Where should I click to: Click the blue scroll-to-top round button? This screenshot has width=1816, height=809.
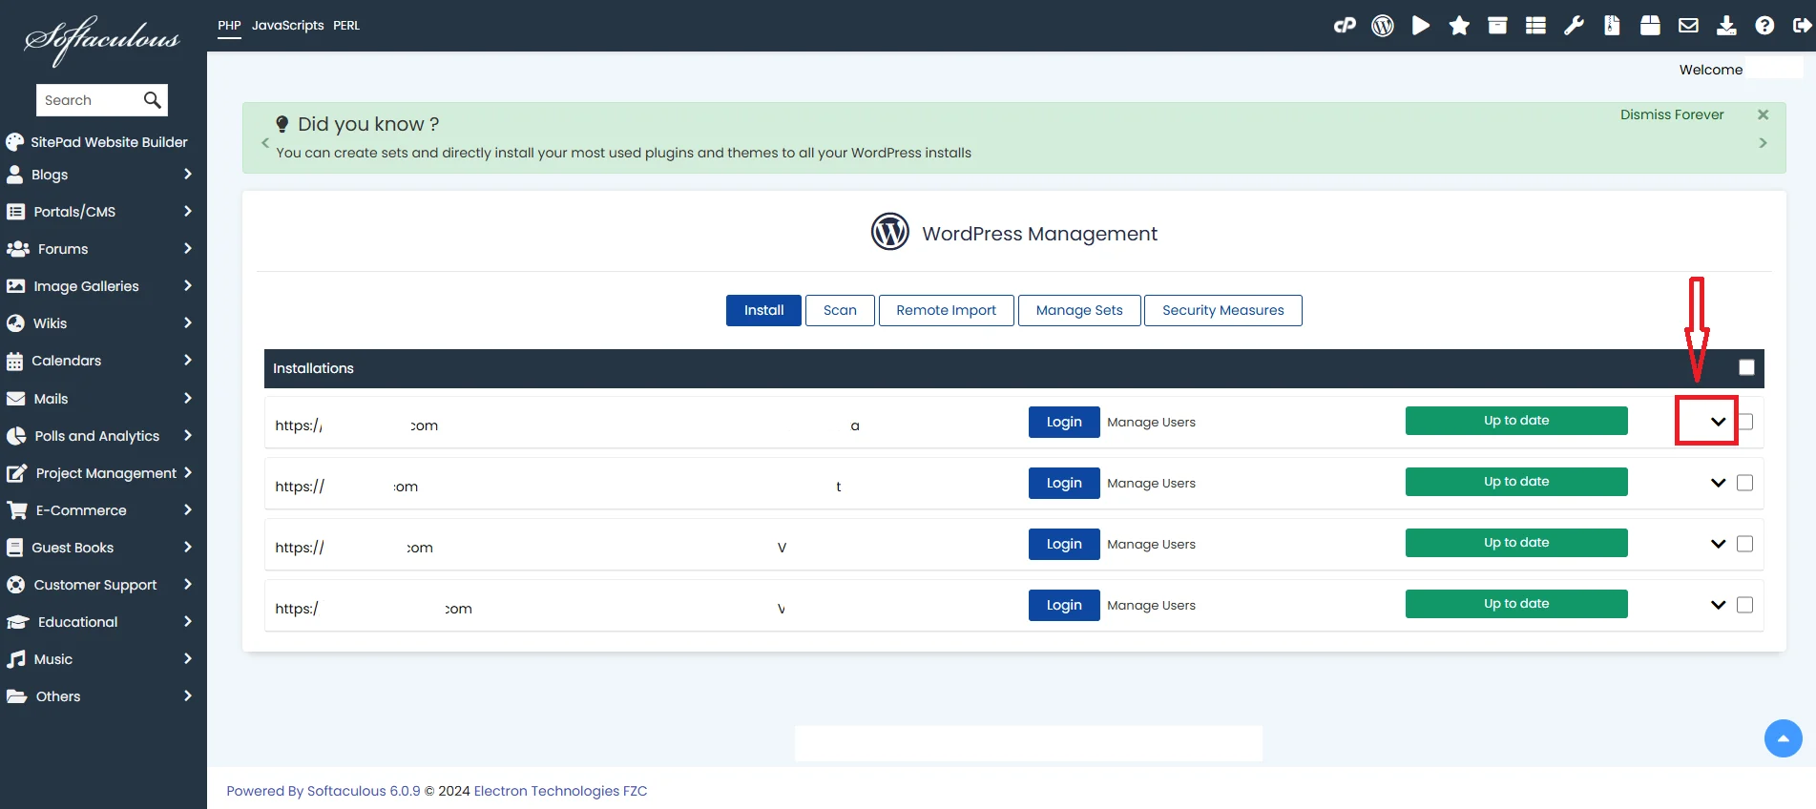(x=1783, y=738)
